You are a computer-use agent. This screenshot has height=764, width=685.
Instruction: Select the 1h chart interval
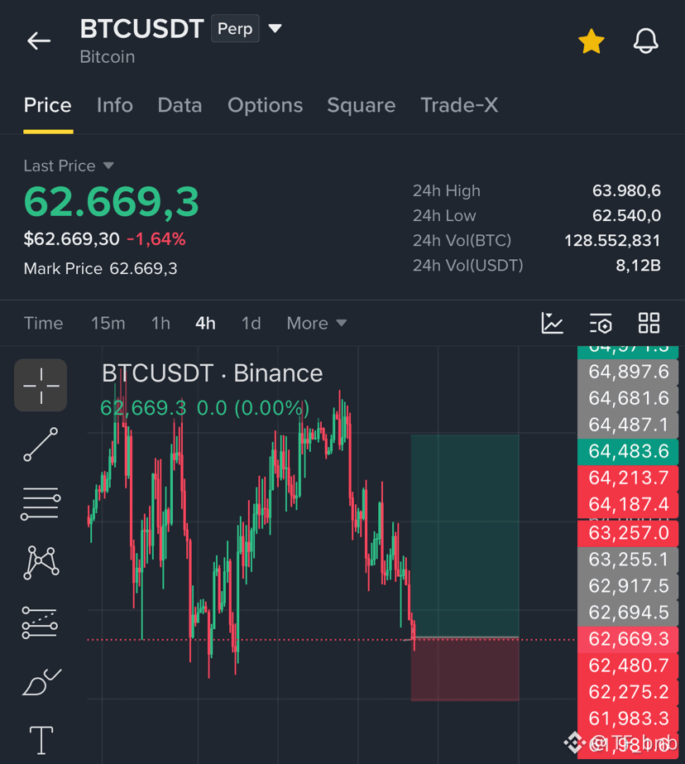[160, 323]
